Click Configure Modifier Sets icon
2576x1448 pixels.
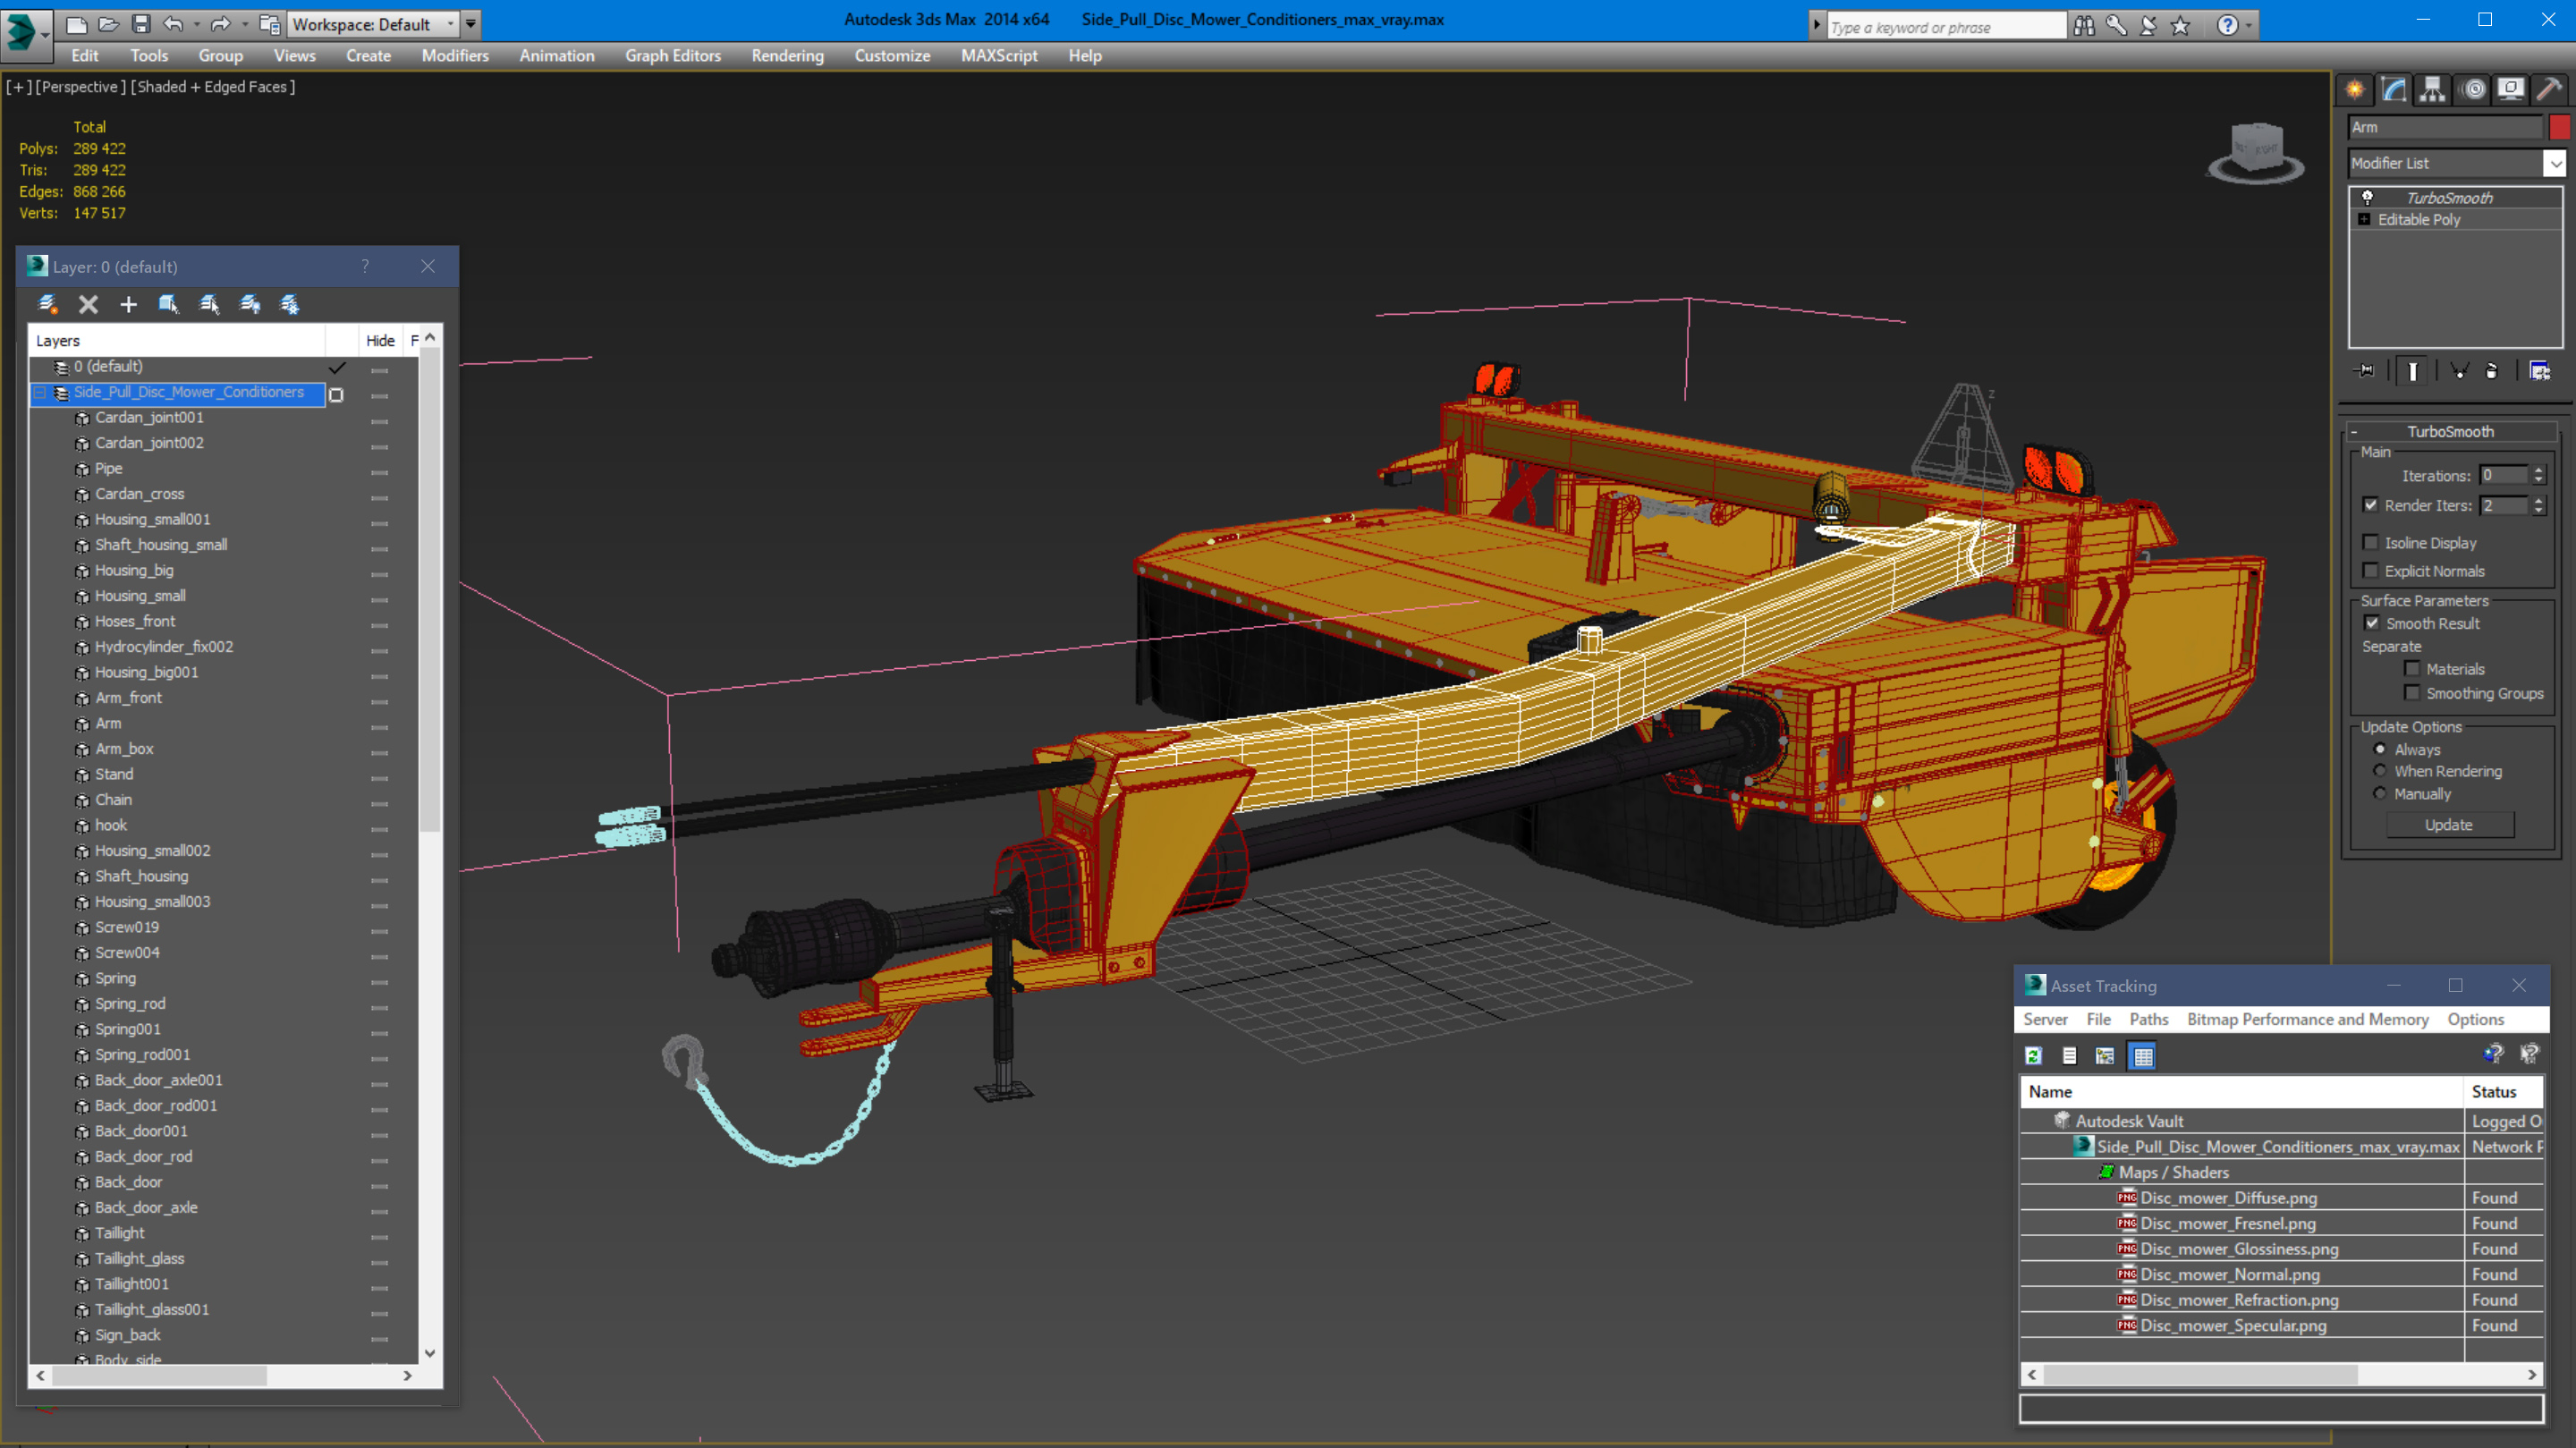(2540, 371)
